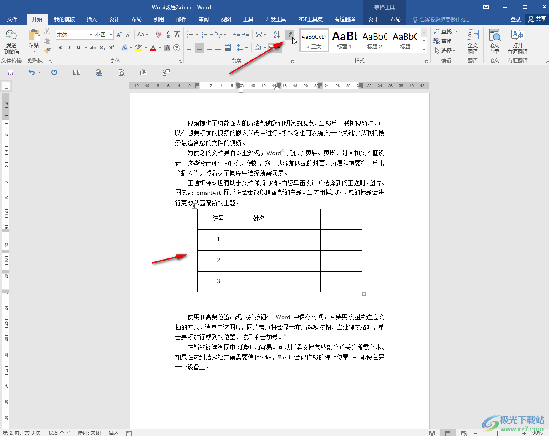Click the 共享 share button
Viewport: 549px width, 436px height.
(x=537, y=19)
